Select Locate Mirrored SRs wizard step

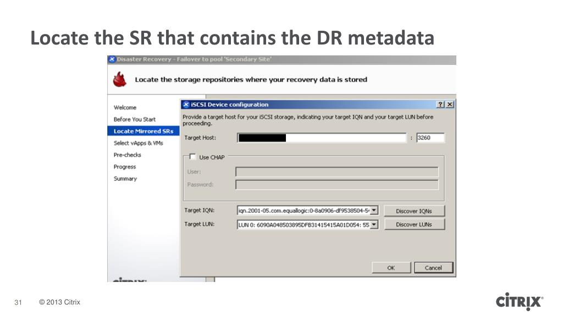[143, 131]
